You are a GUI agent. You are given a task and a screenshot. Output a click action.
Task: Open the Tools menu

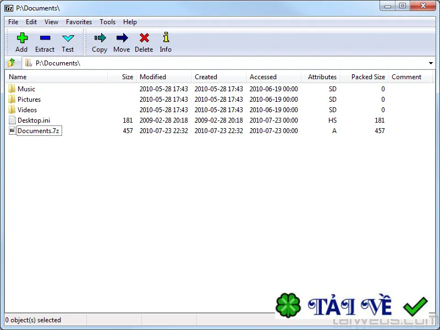tap(107, 22)
